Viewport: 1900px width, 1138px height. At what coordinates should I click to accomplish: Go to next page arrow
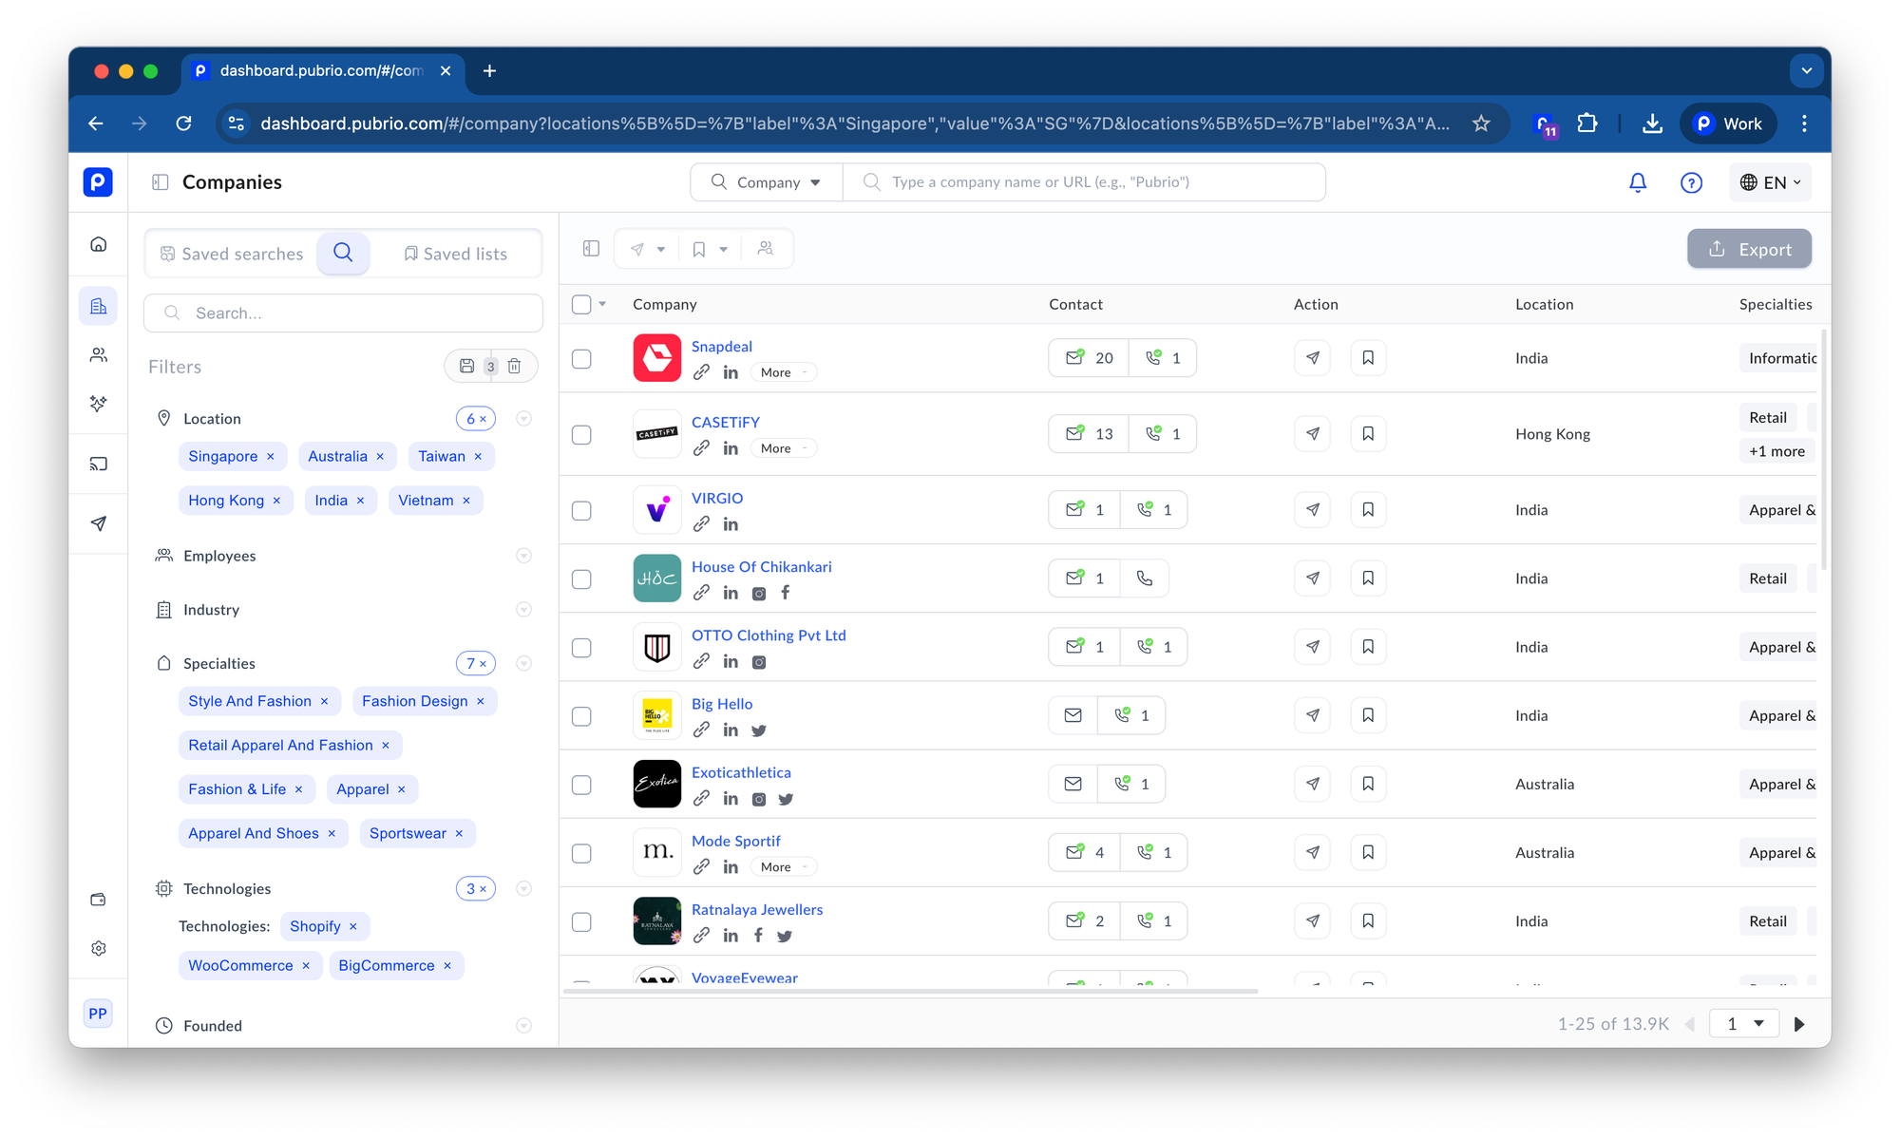[1799, 1025]
